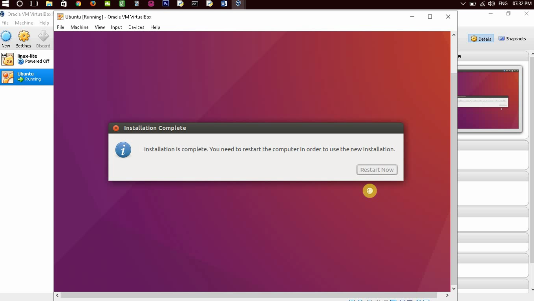Image resolution: width=534 pixels, height=301 pixels.
Task: Close the Ubuntu VM window
Action: click(448, 16)
